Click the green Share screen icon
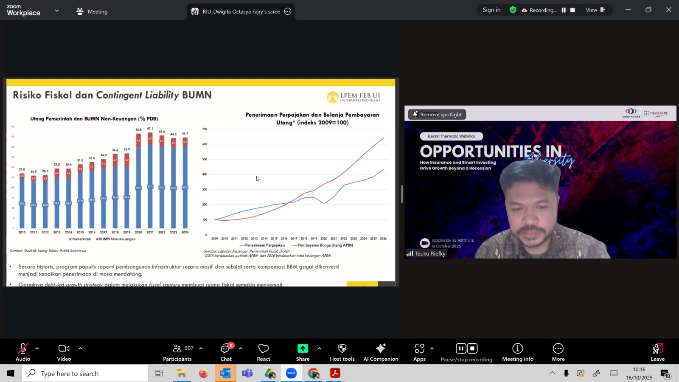The image size is (679, 382). tap(303, 348)
